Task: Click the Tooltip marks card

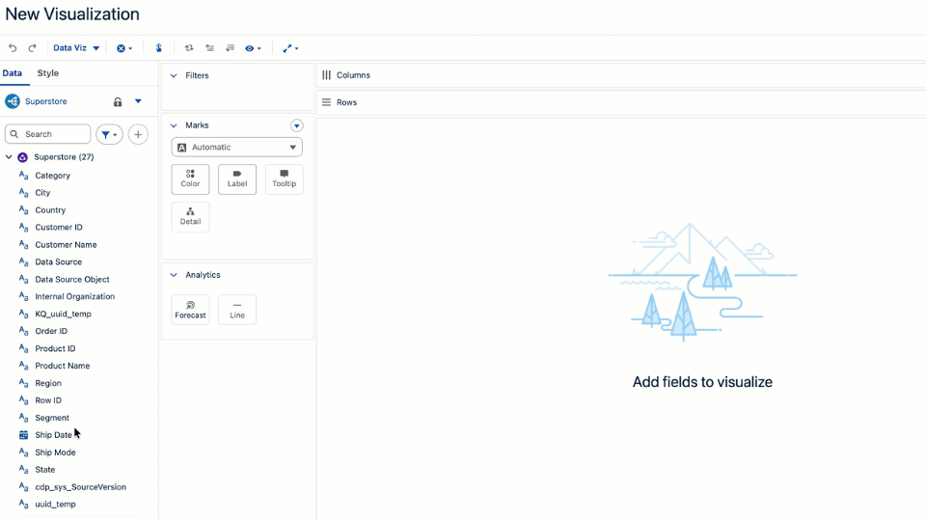Action: click(284, 178)
